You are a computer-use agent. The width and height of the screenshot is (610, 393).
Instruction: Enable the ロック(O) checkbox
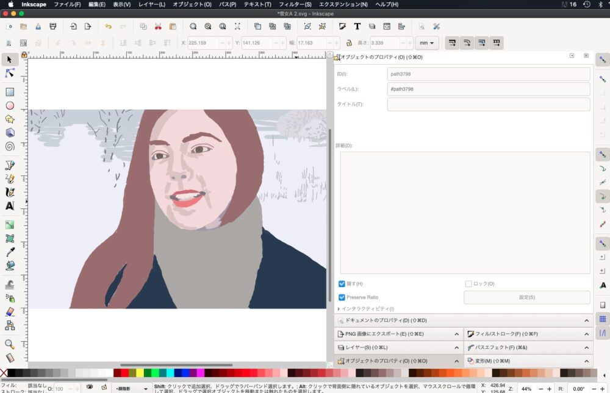coord(468,284)
